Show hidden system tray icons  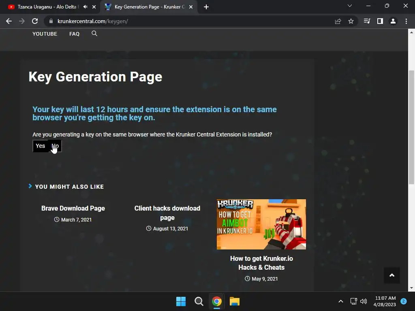341,301
